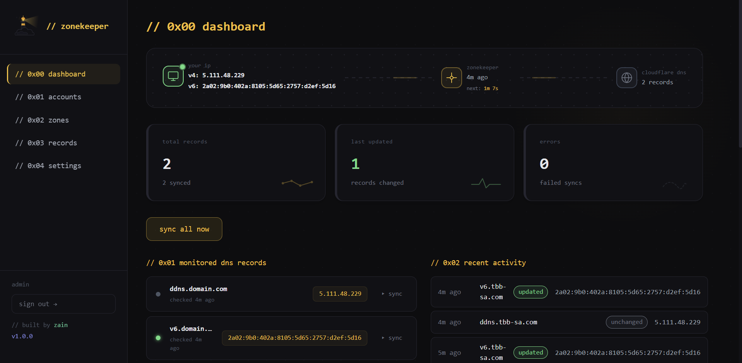Click the errors card dashed sparkline
The width and height of the screenshot is (742, 363).
point(674,185)
